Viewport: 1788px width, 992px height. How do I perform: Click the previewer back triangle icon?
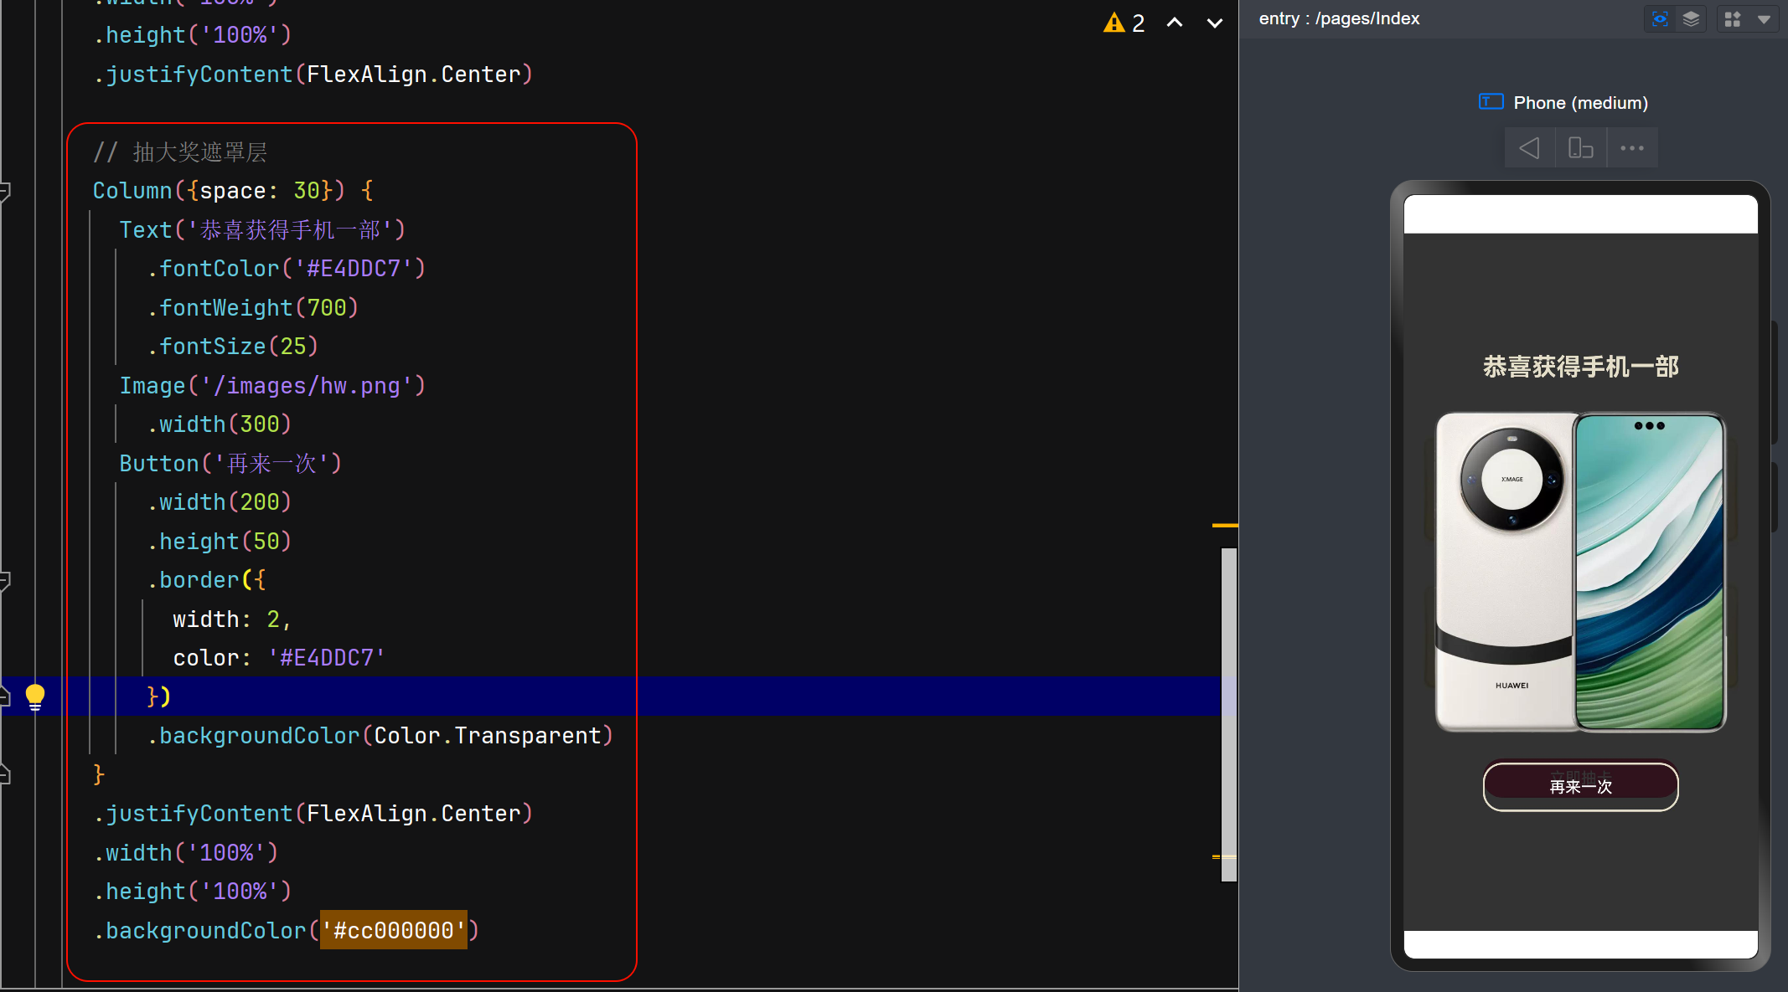pyautogui.click(x=1529, y=148)
